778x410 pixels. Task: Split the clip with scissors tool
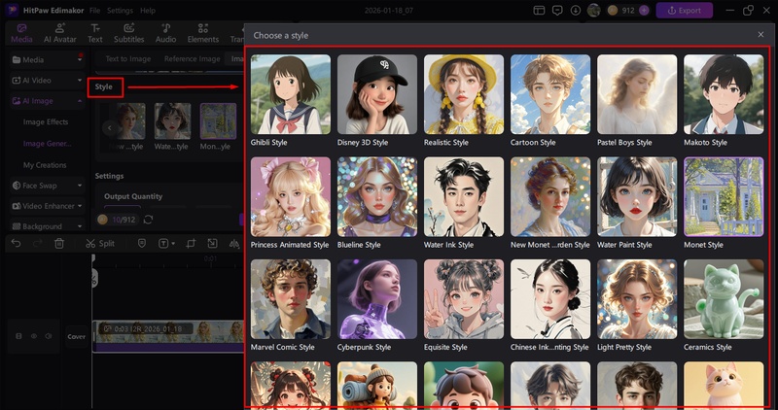(x=100, y=244)
